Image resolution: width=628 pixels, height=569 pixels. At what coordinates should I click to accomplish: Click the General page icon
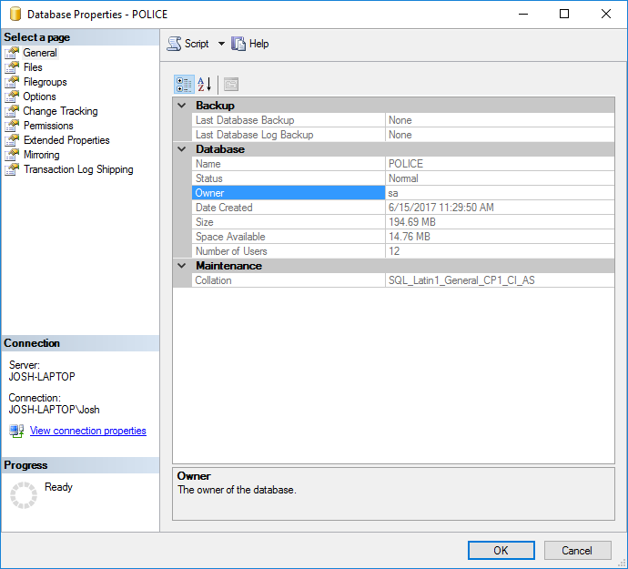click(x=12, y=53)
